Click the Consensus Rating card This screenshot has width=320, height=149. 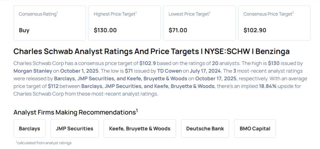click(49, 23)
